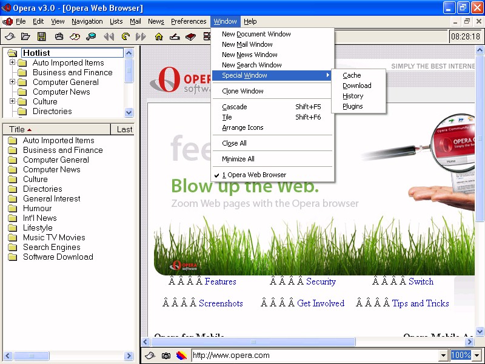Click the Find magnifier toolbar icon
The width and height of the screenshot is (485, 364).
91,36
